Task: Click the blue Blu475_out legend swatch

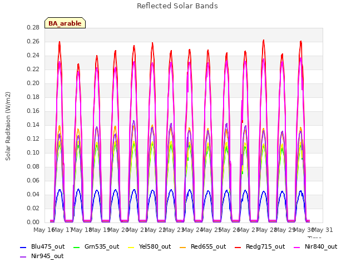Action: tap(23, 247)
